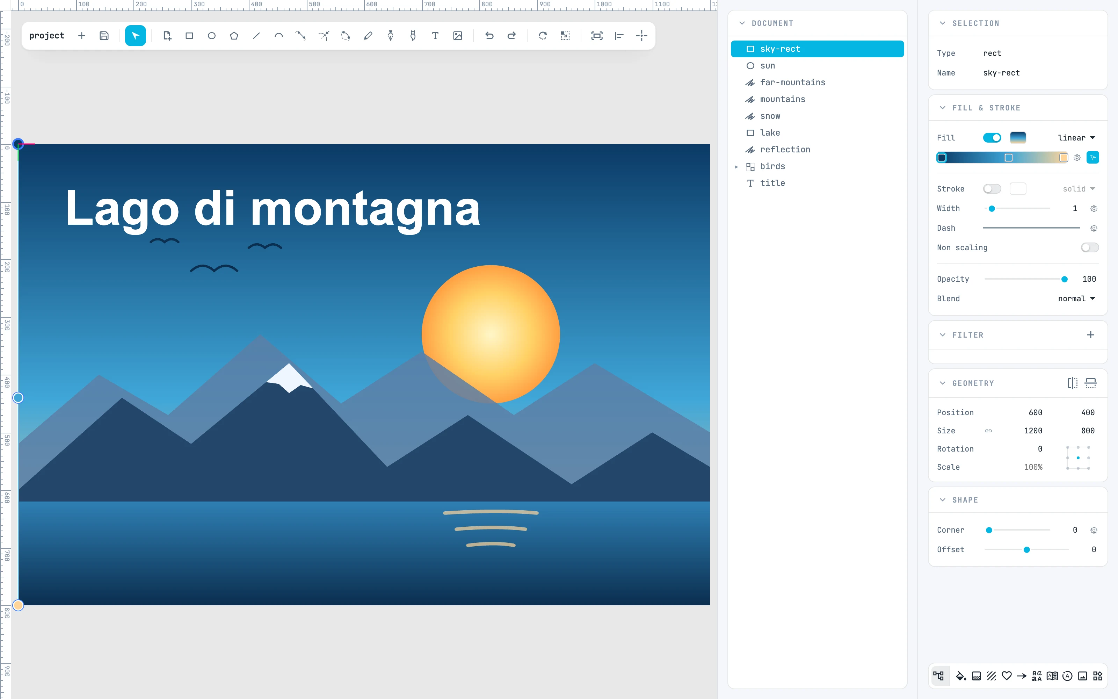
Task: Click the project name label
Action: click(x=47, y=36)
